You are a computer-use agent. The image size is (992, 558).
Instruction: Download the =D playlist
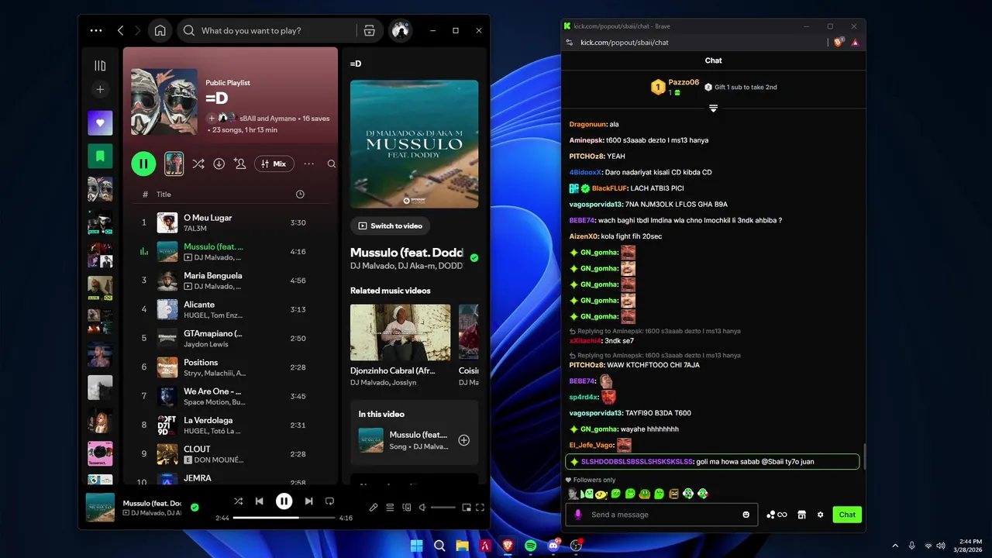(219, 164)
